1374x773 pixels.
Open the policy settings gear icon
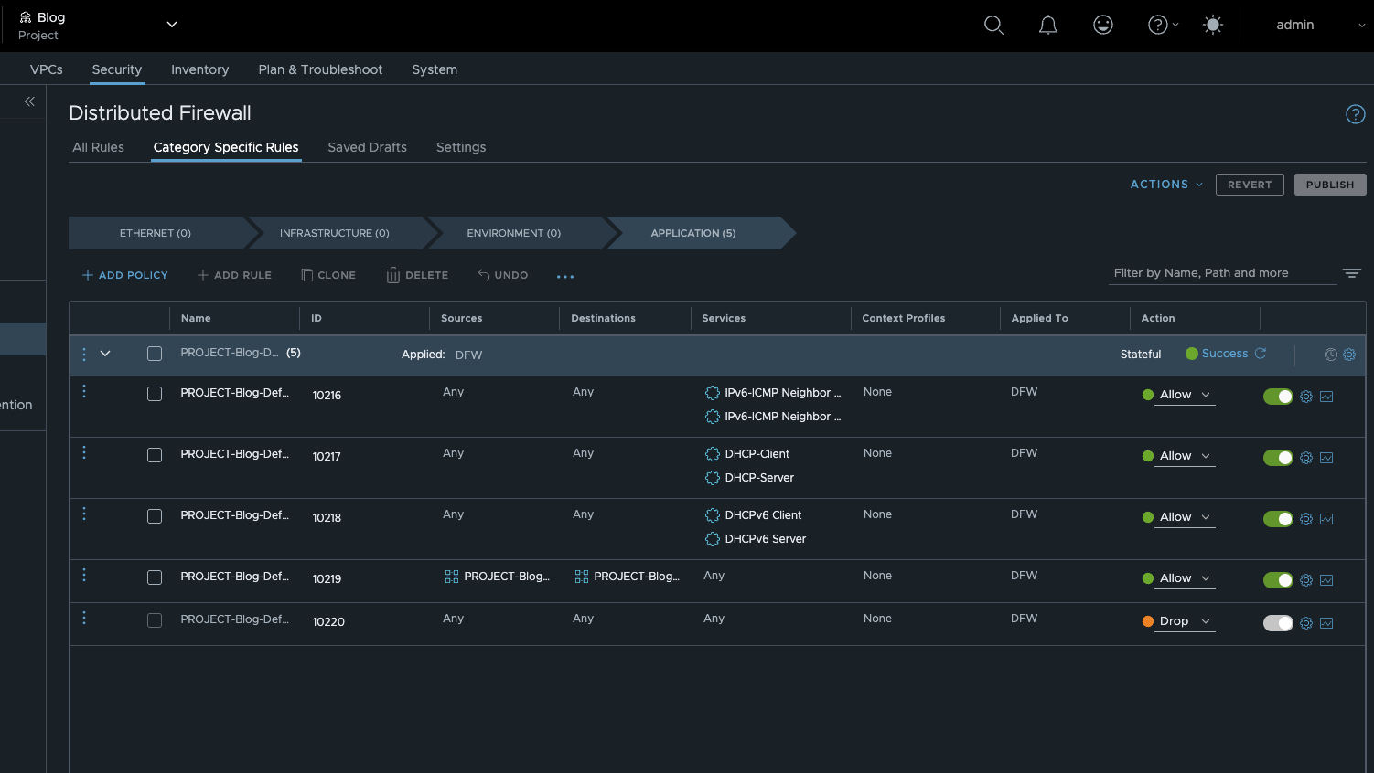(1349, 355)
